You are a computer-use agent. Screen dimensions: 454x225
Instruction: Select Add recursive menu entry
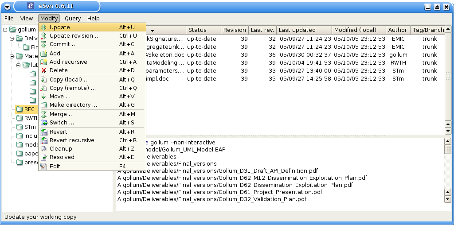pos(68,62)
